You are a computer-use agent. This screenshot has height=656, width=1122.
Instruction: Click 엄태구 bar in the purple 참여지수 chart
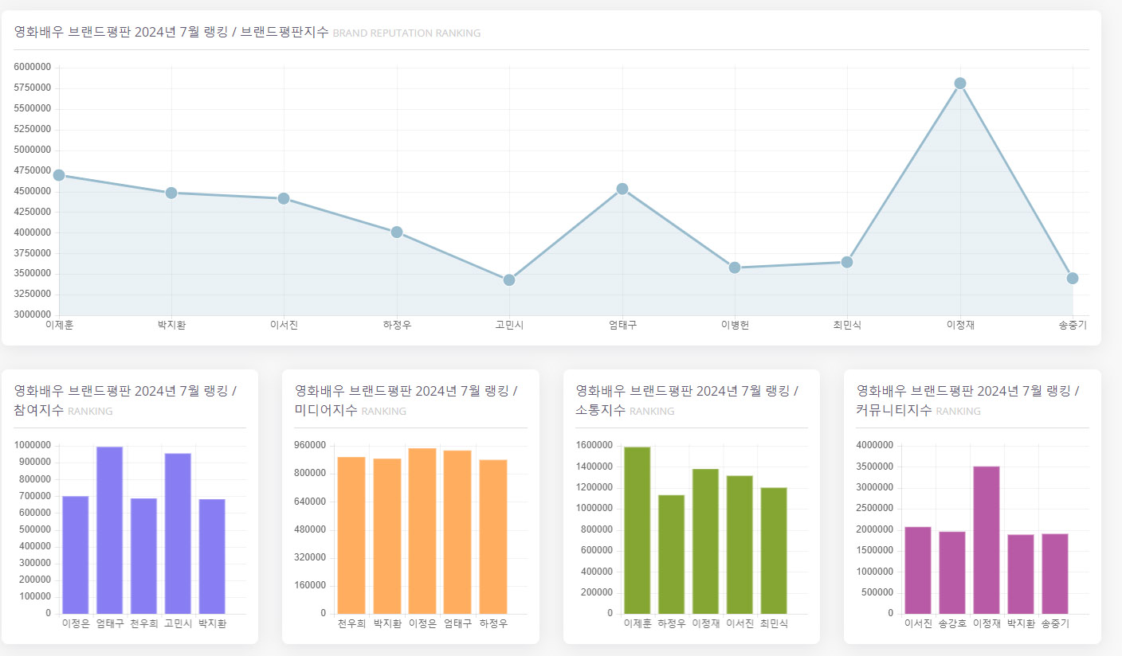[110, 530]
